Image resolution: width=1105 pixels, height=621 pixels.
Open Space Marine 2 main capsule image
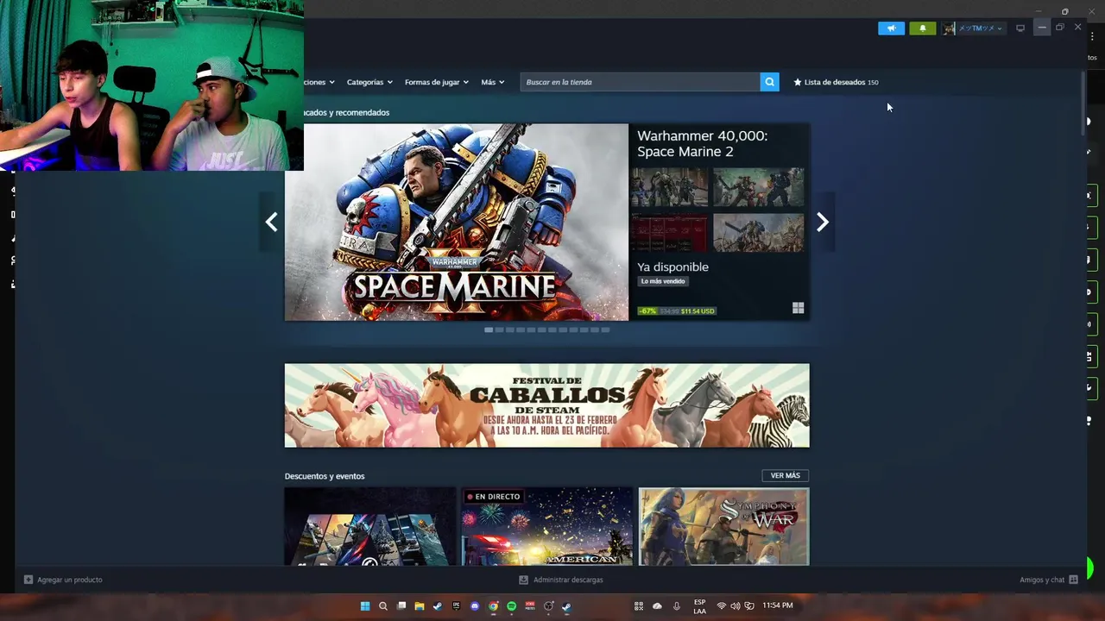coord(457,223)
